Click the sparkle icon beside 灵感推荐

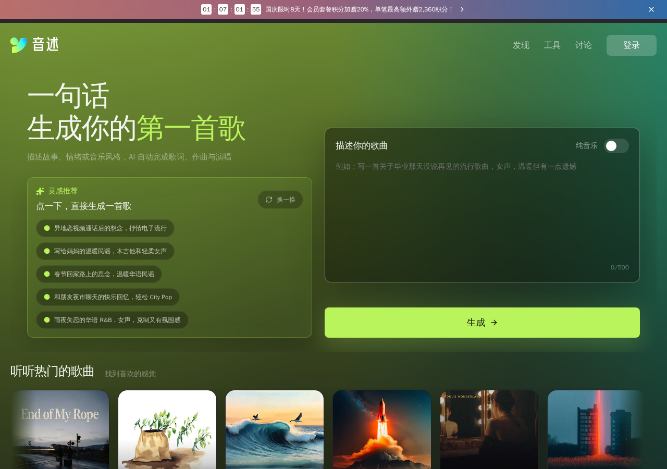(x=40, y=191)
